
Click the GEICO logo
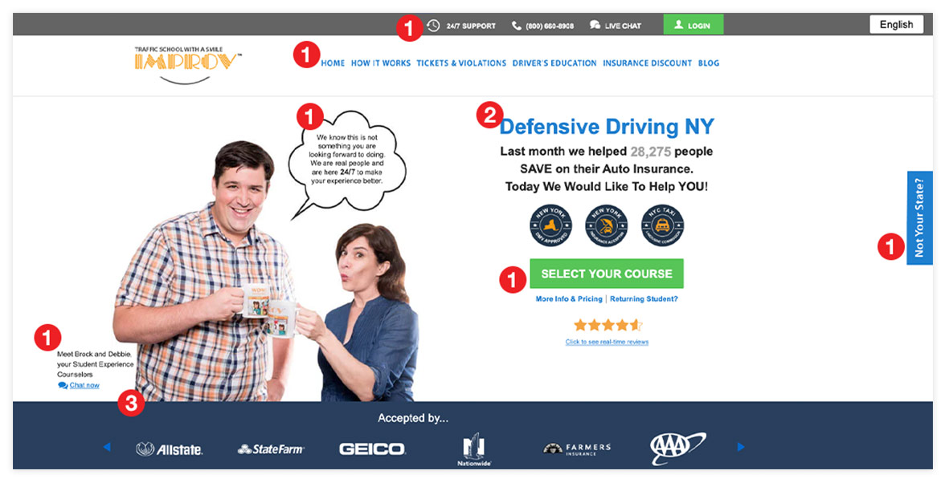372,449
